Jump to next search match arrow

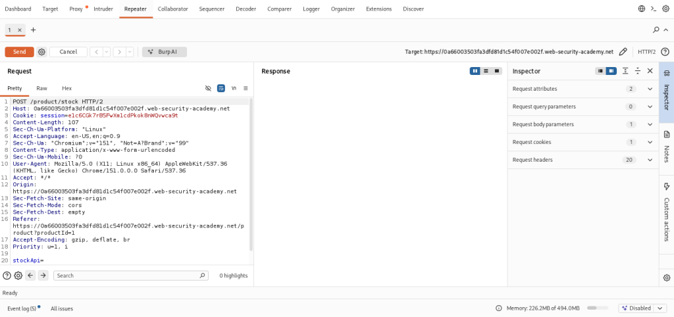43,276
